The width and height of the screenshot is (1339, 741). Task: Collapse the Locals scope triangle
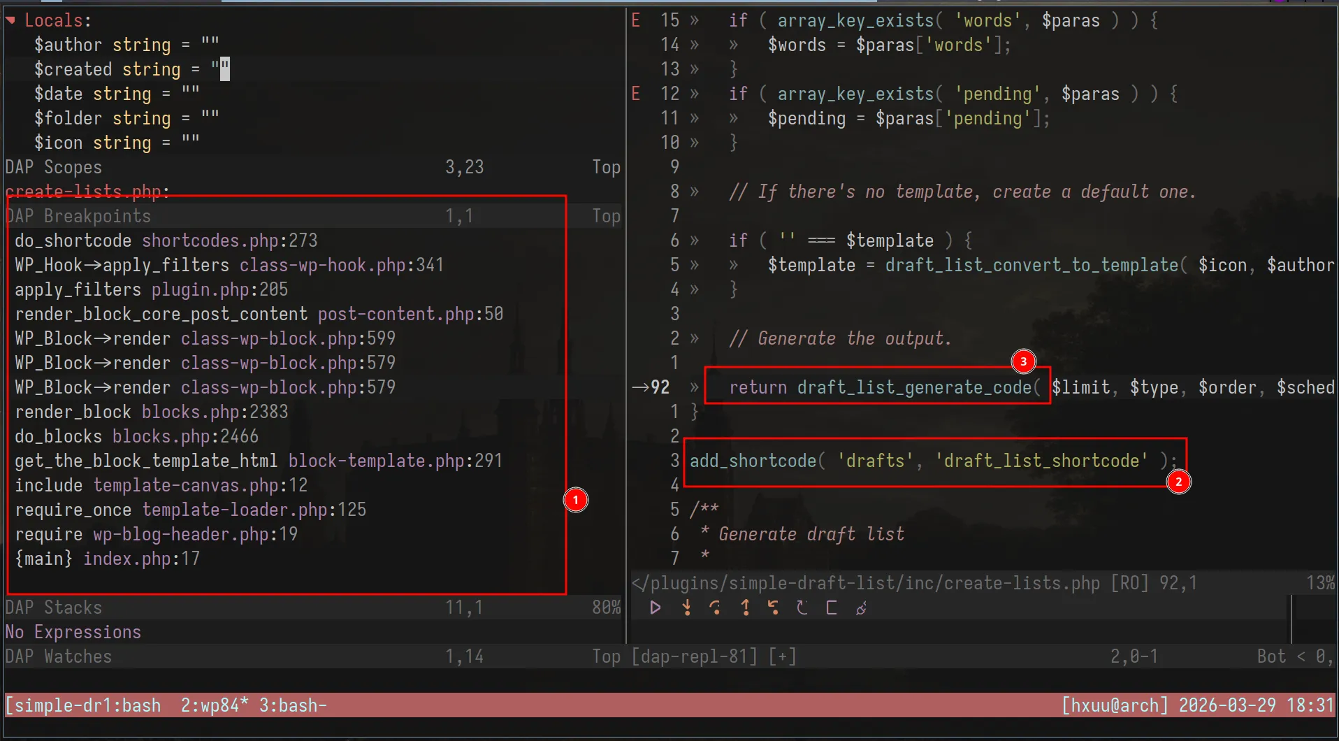(10, 20)
